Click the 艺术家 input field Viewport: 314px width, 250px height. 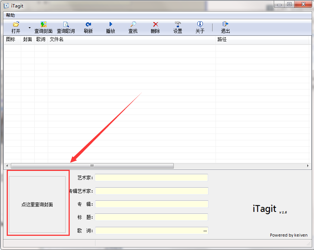[151, 178]
